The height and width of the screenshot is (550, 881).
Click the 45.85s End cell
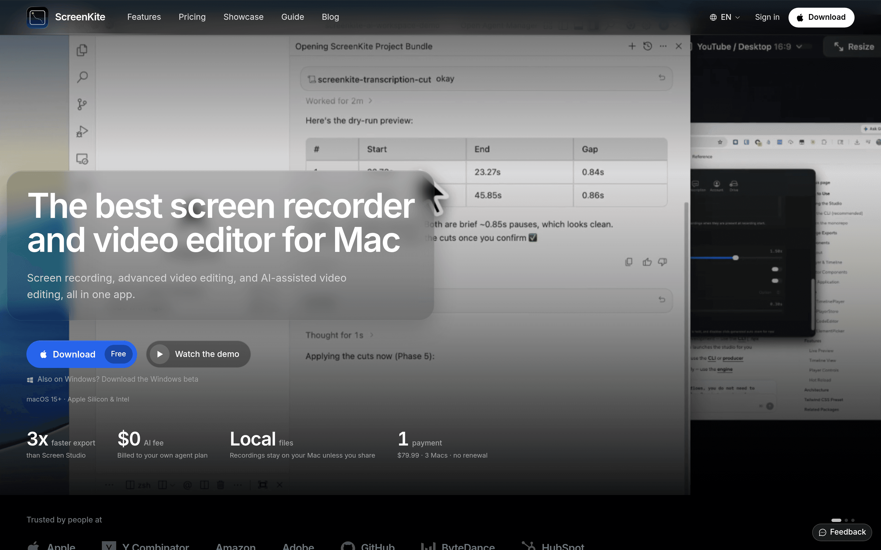click(520, 195)
